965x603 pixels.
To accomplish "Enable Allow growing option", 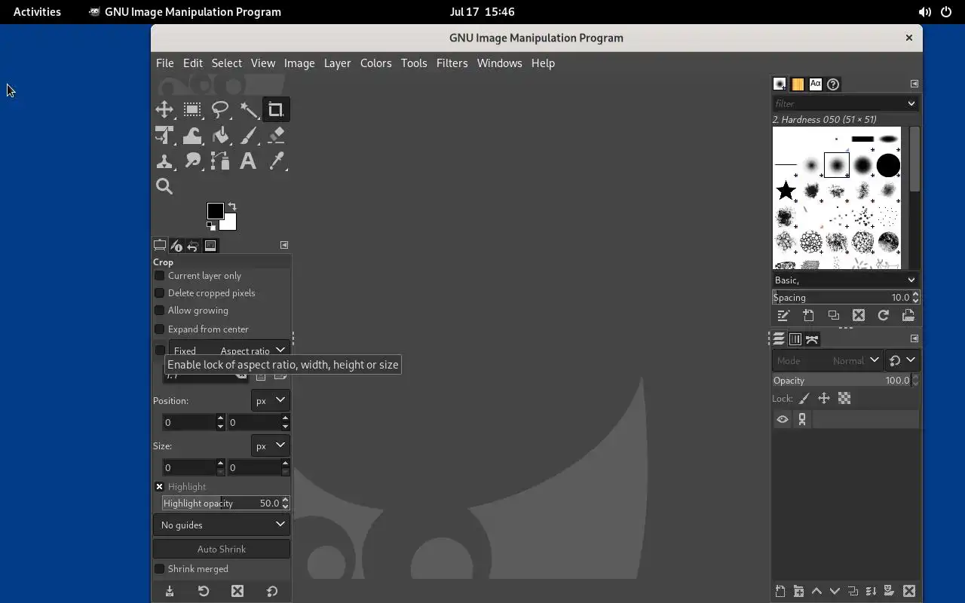I will tap(160, 311).
